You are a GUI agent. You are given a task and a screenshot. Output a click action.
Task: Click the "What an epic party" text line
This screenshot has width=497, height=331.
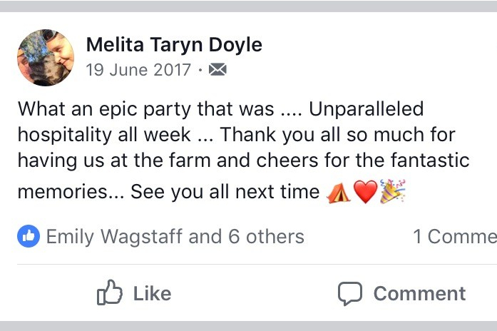click(x=145, y=109)
